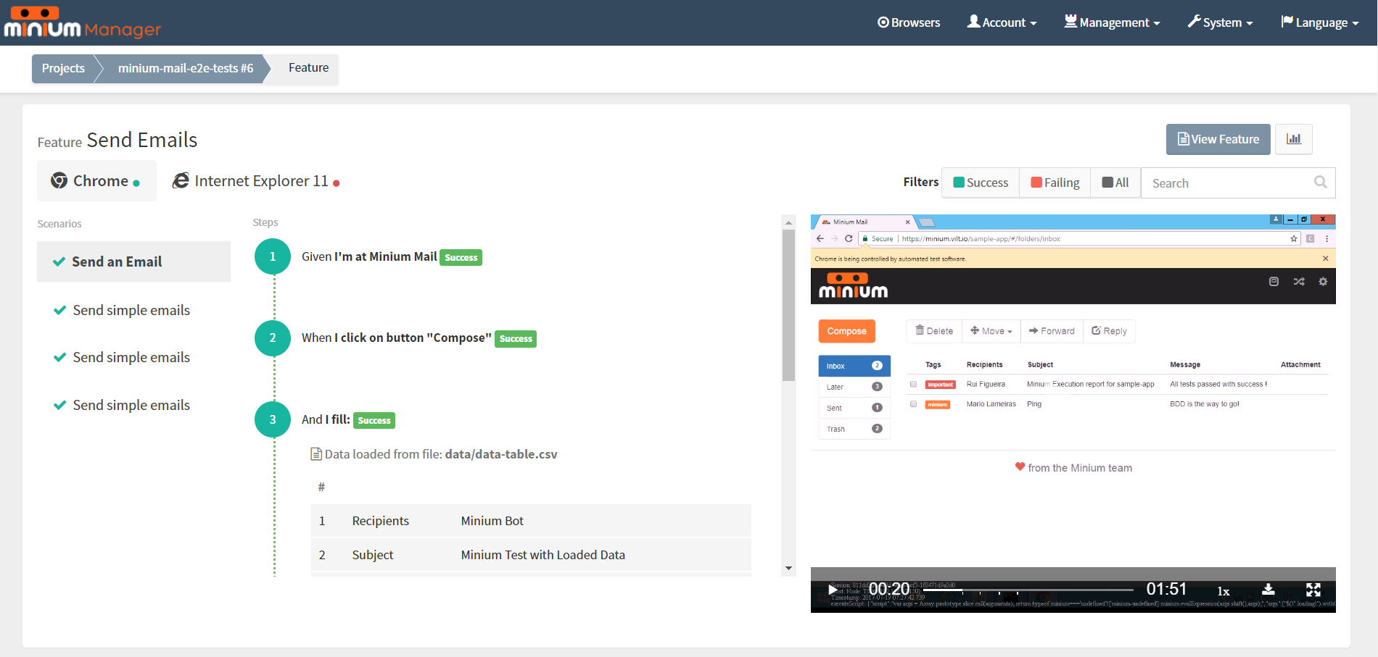Select the Feature breadcrumb item

308,67
